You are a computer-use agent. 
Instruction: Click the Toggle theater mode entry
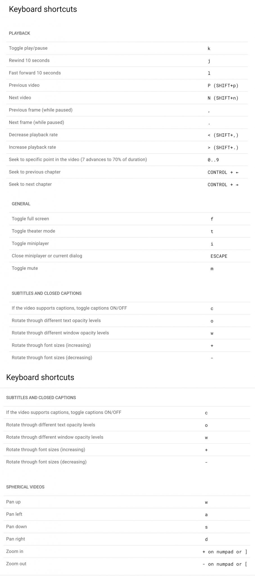point(33,231)
